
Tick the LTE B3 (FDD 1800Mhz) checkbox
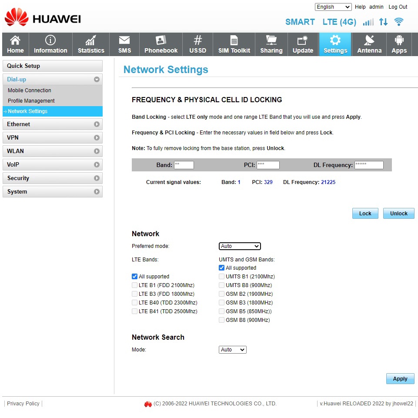point(135,294)
